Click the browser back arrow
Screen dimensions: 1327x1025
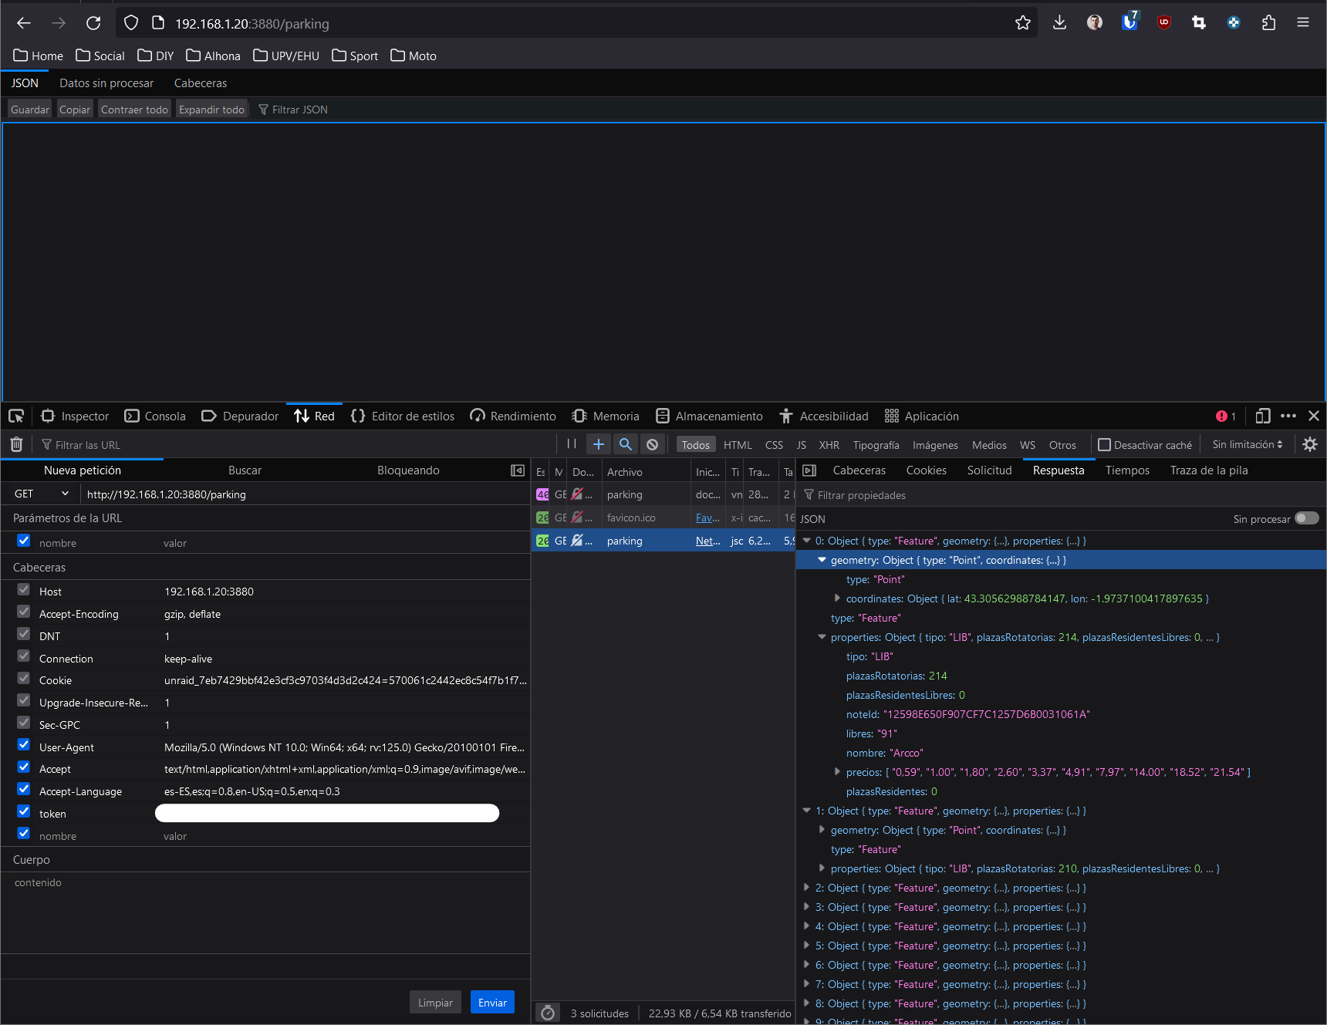[24, 23]
